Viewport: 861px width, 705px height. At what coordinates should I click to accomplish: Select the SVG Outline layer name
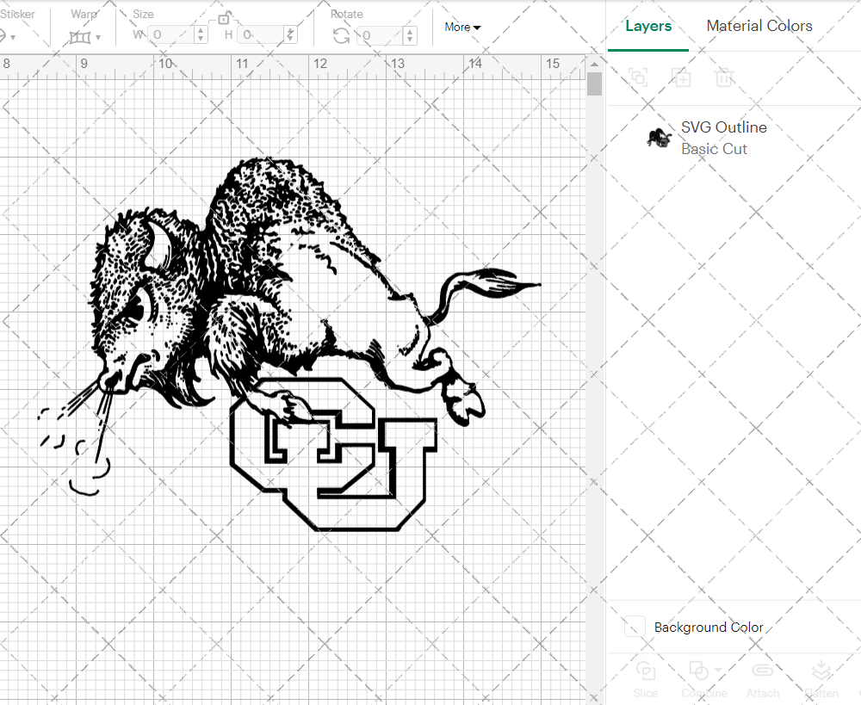tap(724, 127)
